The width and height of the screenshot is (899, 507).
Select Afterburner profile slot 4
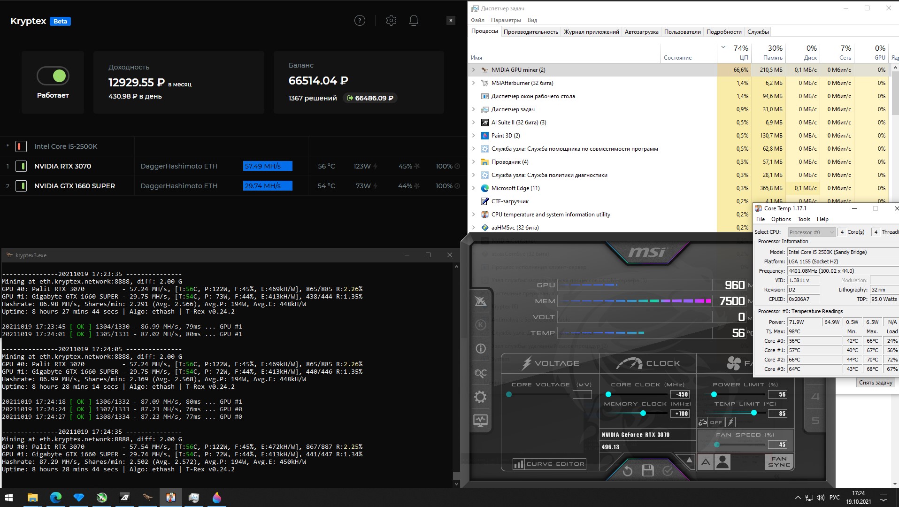tap(815, 397)
